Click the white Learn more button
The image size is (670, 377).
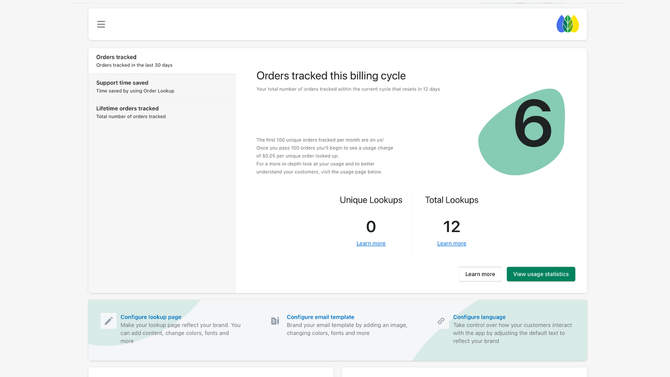[480, 274]
